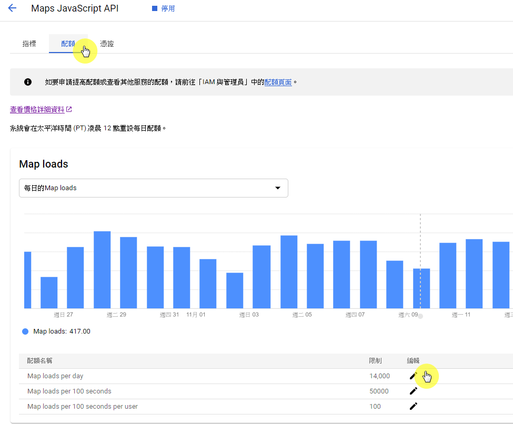
Task: Click the 11月 01 axis label
Action: [196, 315]
